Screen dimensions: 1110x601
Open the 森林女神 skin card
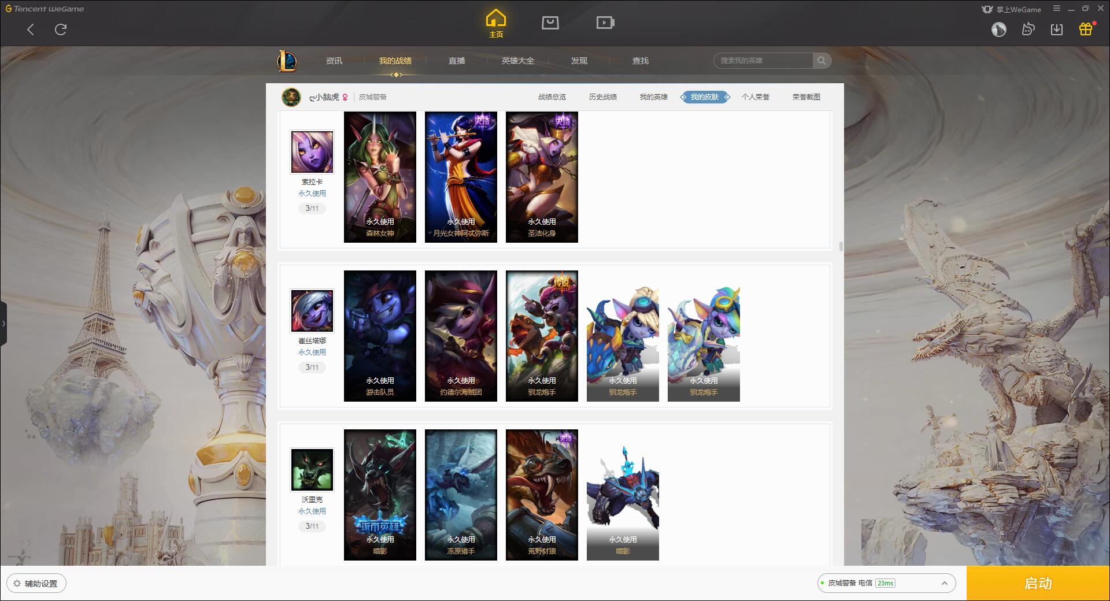(380, 177)
